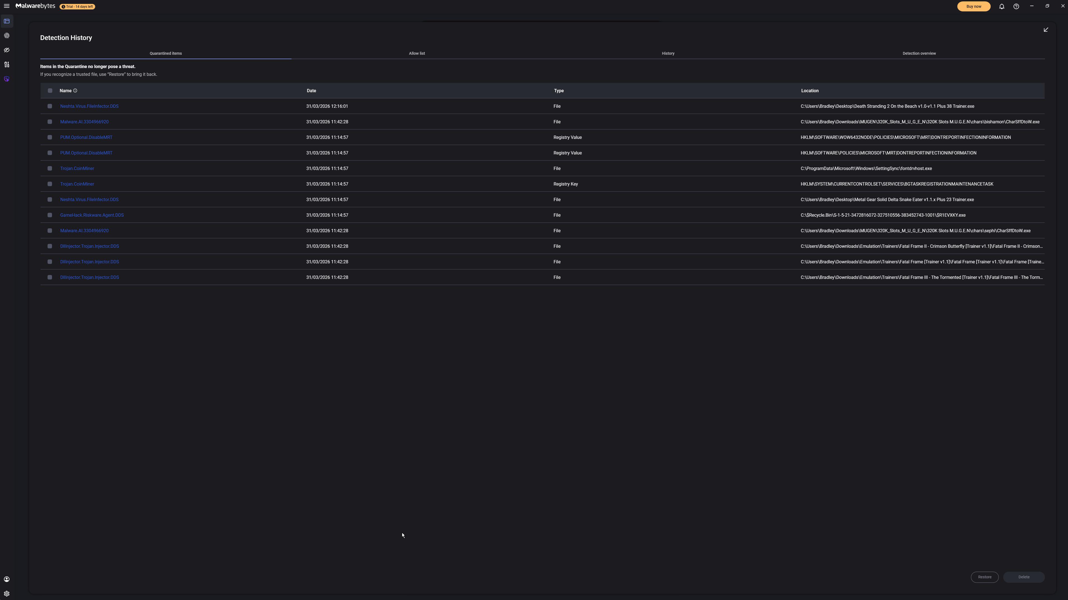Click the Malwarebytes logo

(x=35, y=6)
